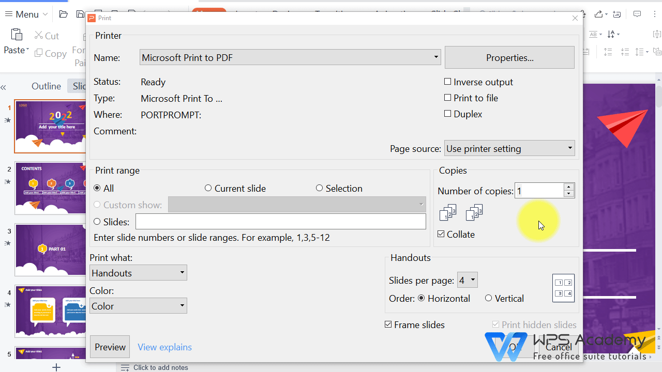Viewport: 662px width, 372px height.
Task: Open the Menu in the top-left corner
Action: (25, 14)
